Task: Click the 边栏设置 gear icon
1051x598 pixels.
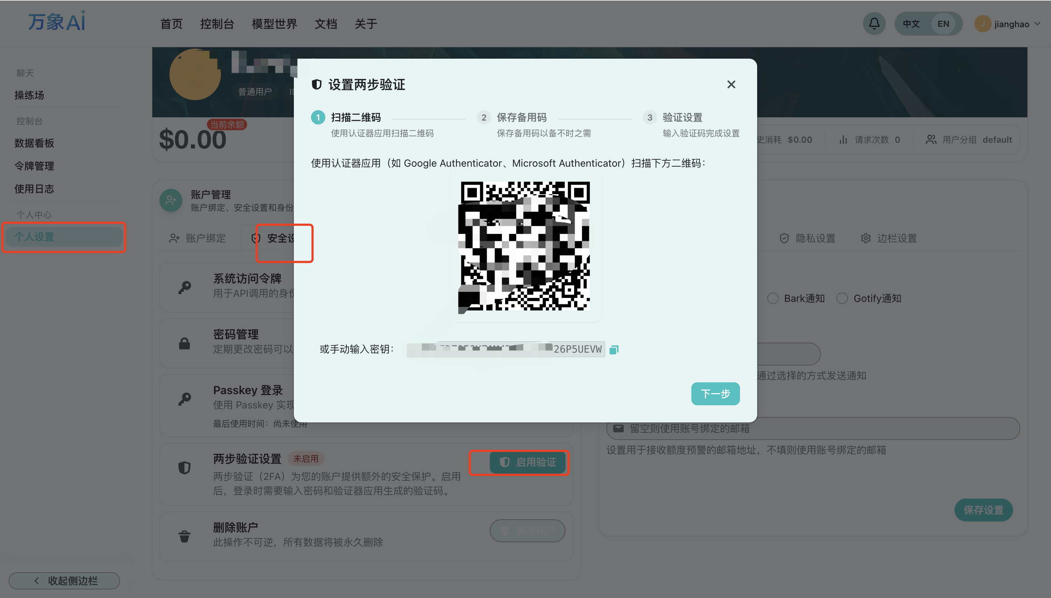Action: click(866, 238)
